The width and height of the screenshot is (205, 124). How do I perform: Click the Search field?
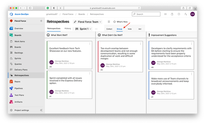click(x=146, y=14)
